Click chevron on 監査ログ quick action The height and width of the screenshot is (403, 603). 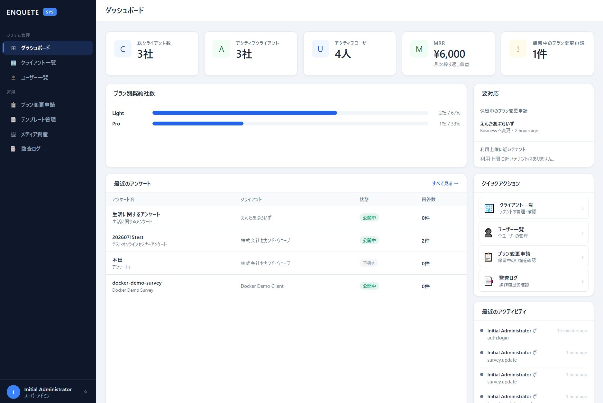(583, 281)
